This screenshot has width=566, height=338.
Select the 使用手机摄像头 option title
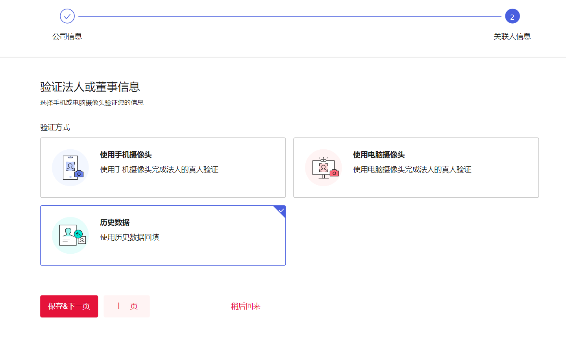(126, 155)
